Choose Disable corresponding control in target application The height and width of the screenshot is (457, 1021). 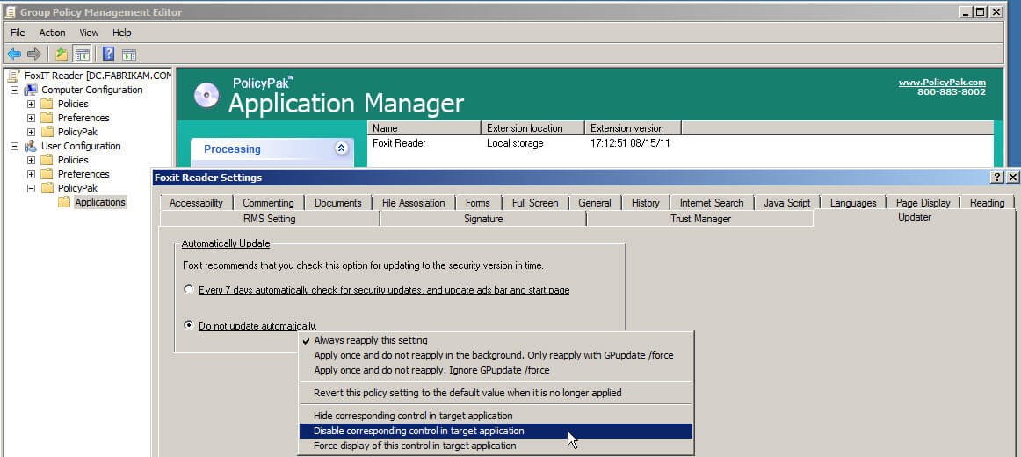496,431
